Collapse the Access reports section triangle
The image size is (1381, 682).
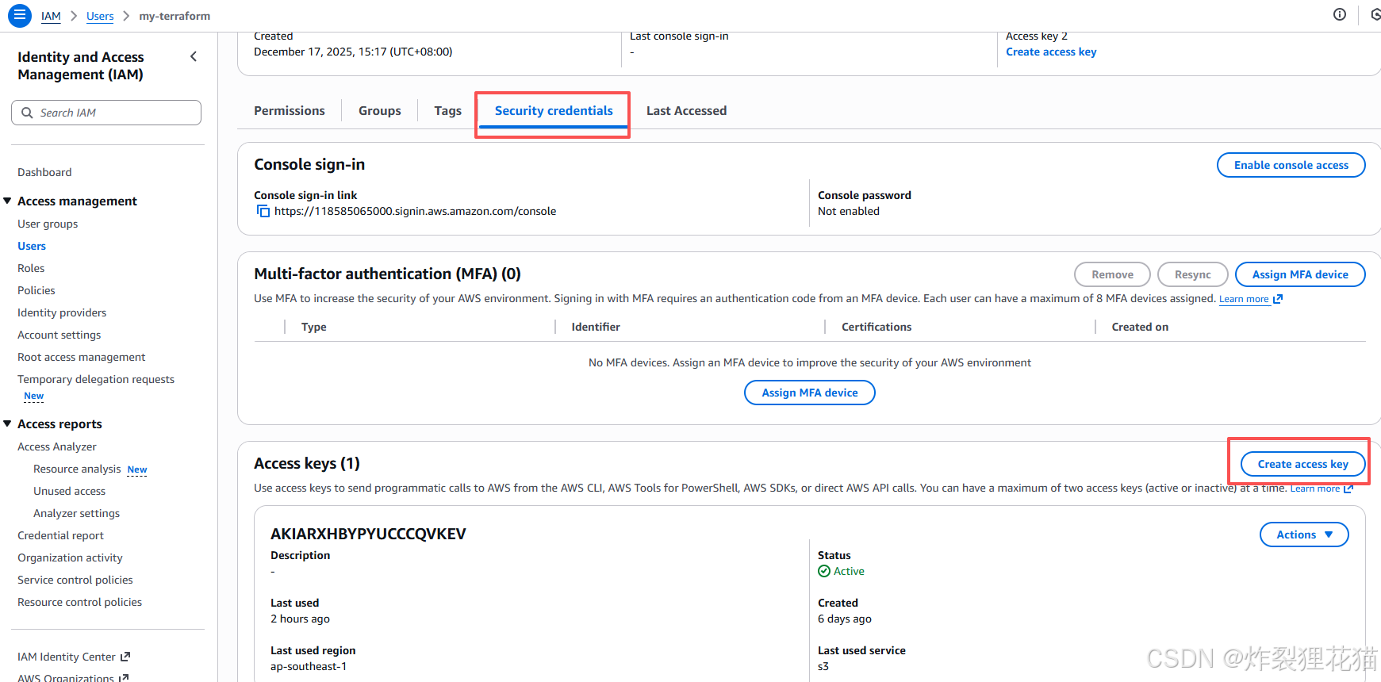(7, 423)
